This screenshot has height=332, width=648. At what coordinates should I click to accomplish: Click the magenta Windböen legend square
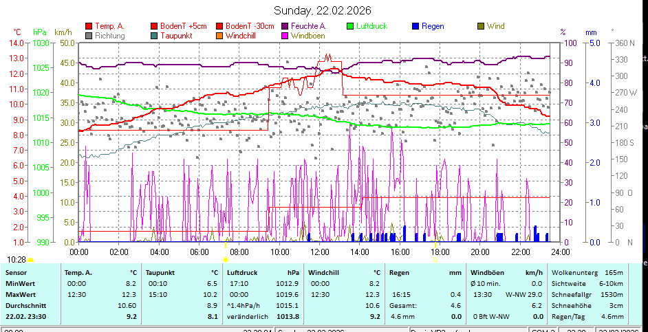tap(285, 35)
